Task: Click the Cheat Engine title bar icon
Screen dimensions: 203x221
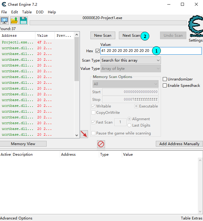Action: pos(4,4)
